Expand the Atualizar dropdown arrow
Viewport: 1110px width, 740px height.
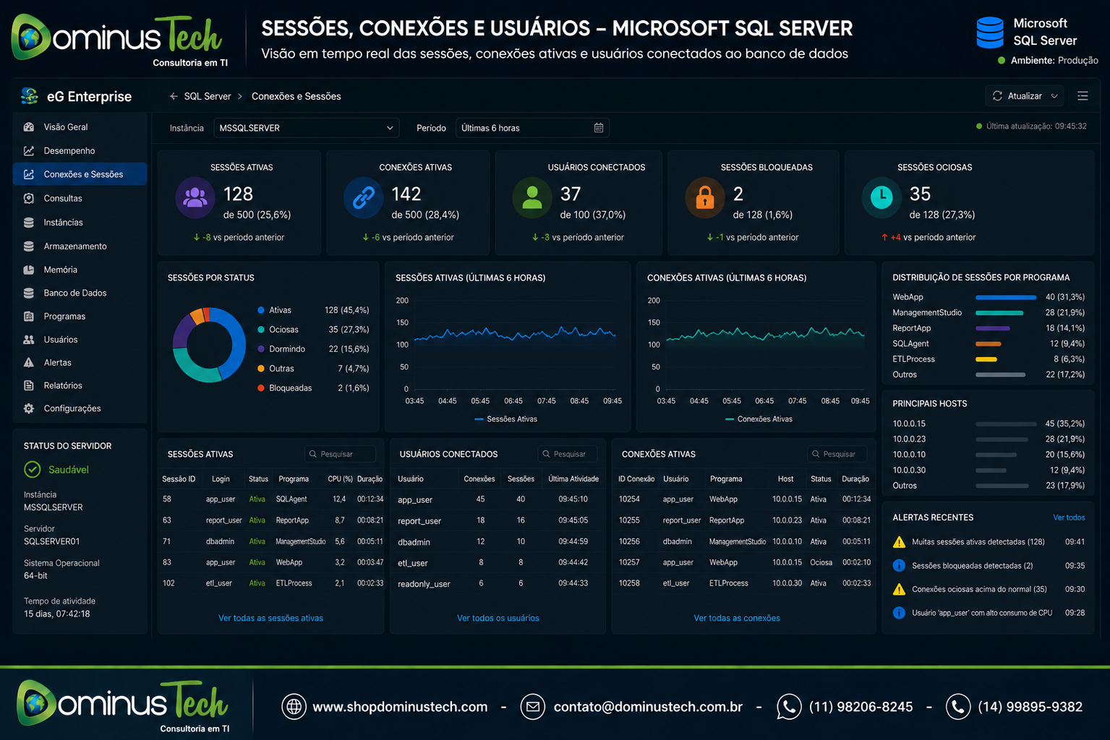[1054, 96]
